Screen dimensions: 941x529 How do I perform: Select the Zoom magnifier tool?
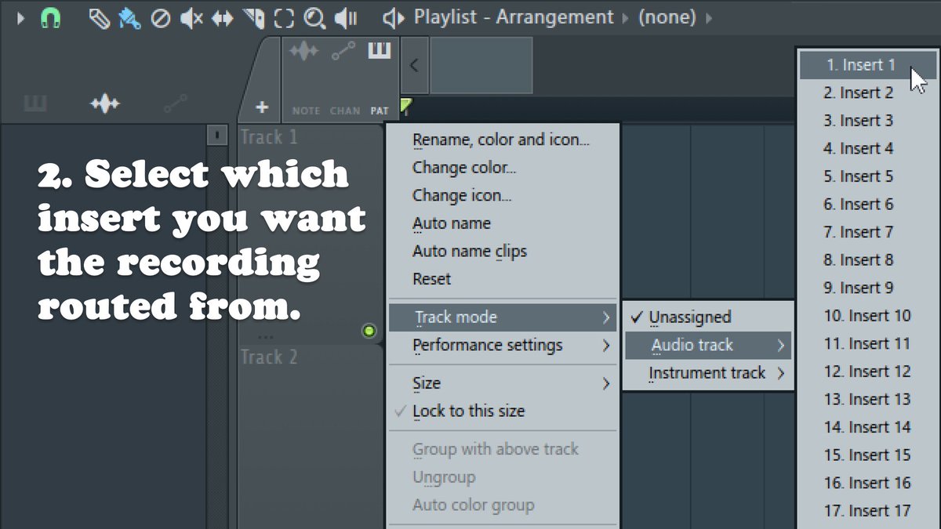click(314, 18)
